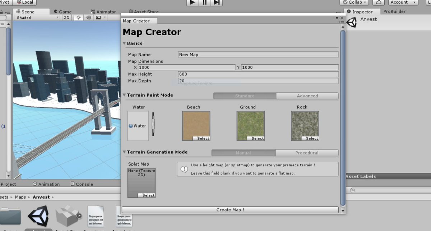Click the Max Height field

click(x=258, y=74)
